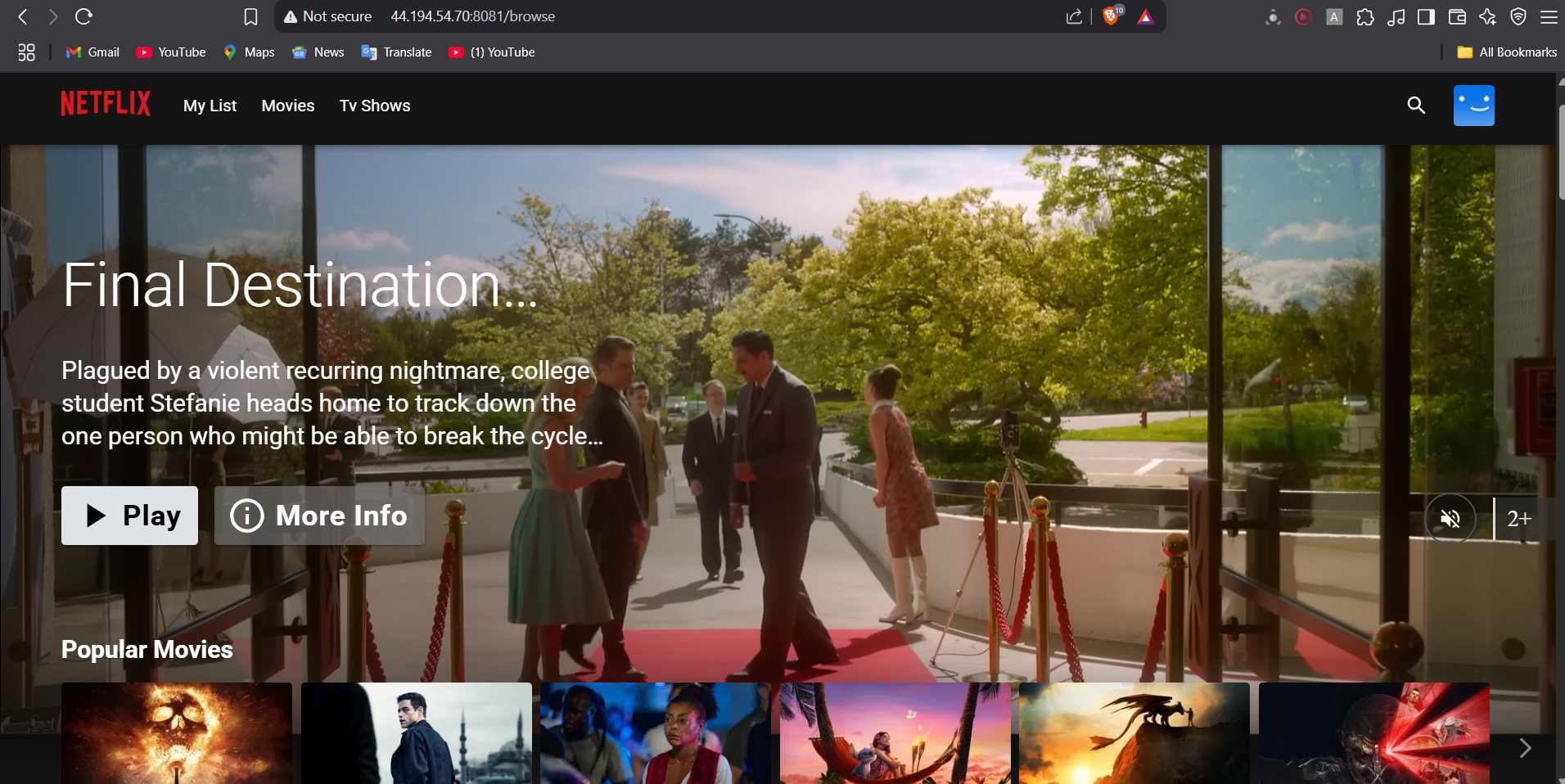Click the Netflix profile avatar
The height and width of the screenshot is (784, 1565).
[x=1473, y=106]
